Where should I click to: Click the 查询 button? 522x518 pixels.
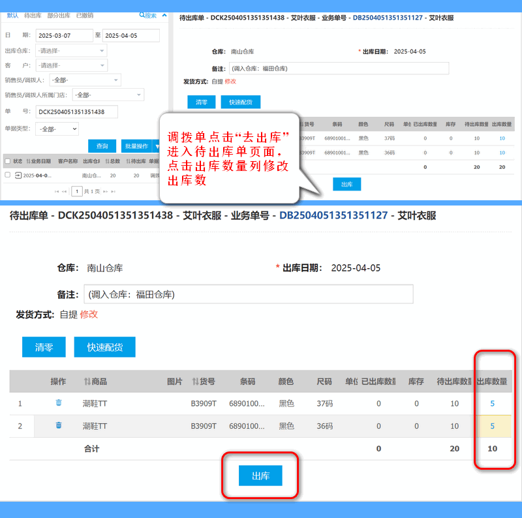(102, 146)
